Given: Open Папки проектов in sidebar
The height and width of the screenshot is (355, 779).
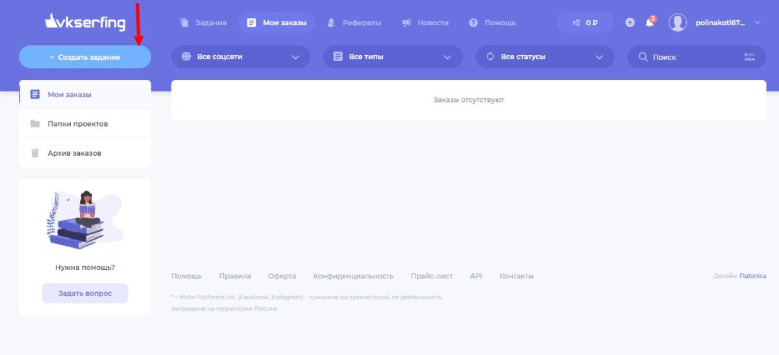Looking at the screenshot, I should pyautogui.click(x=85, y=123).
